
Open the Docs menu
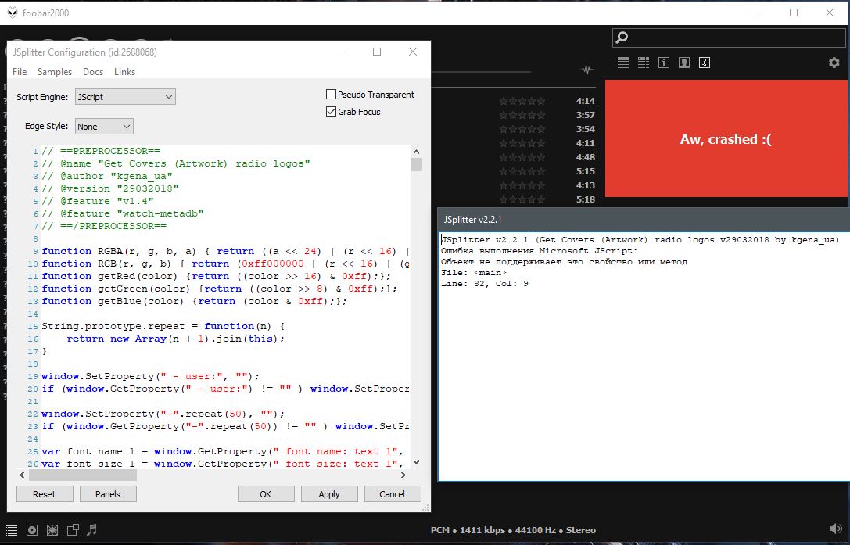pos(93,72)
